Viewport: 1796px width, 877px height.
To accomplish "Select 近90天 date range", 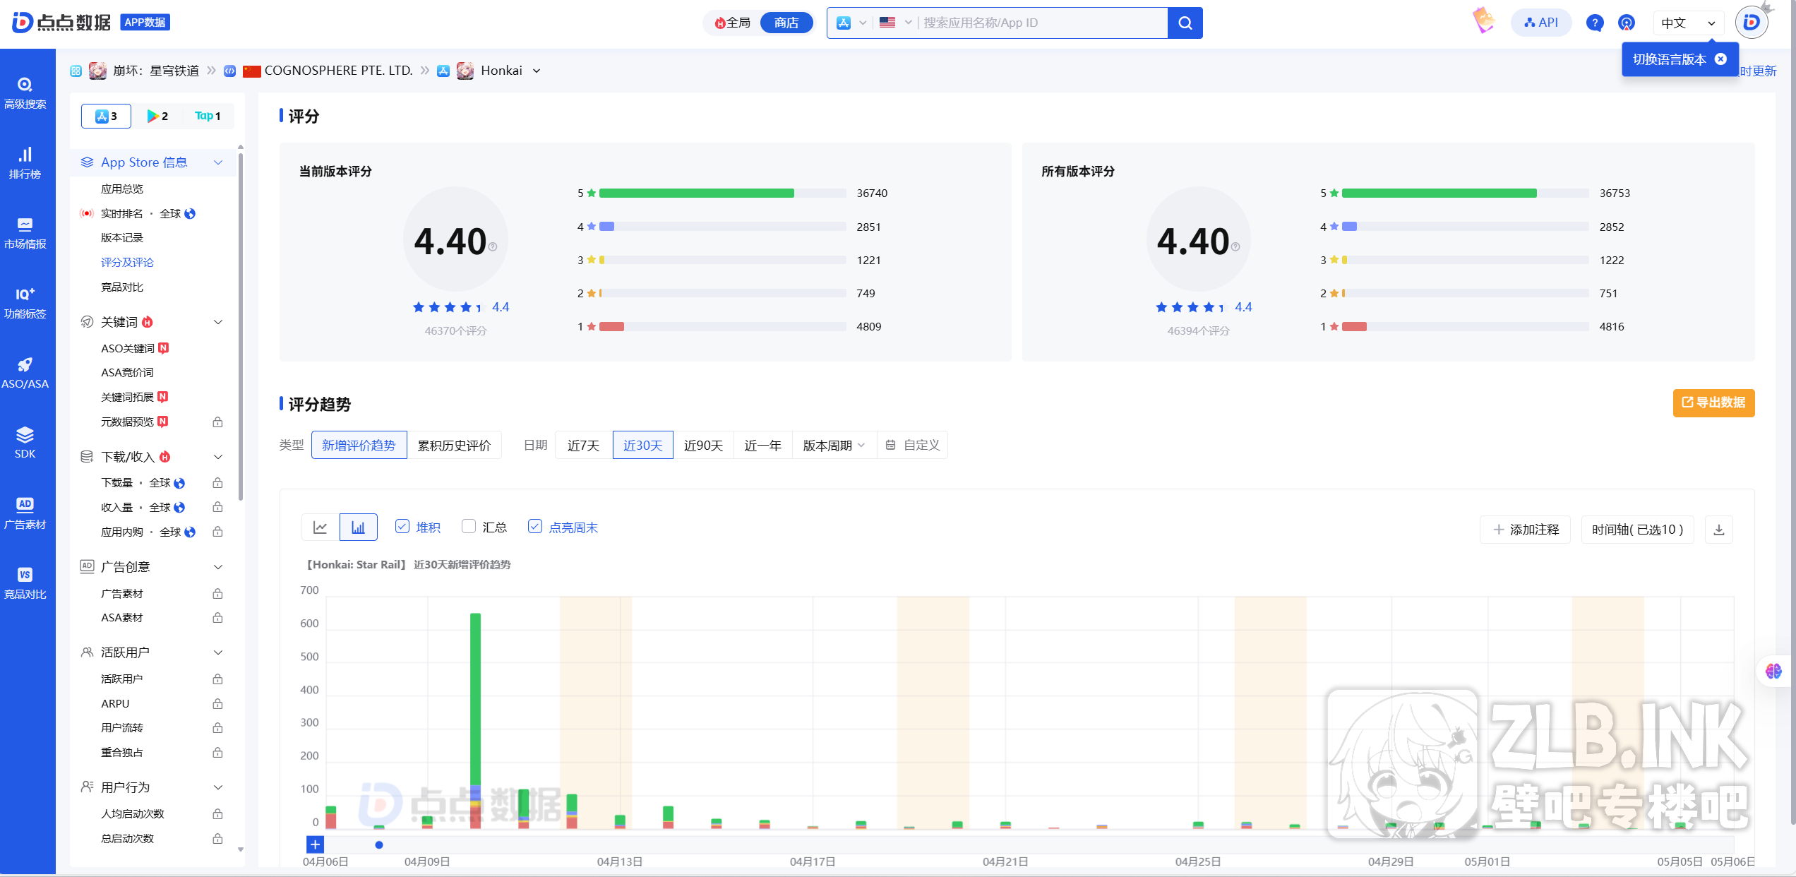I will [x=703, y=445].
